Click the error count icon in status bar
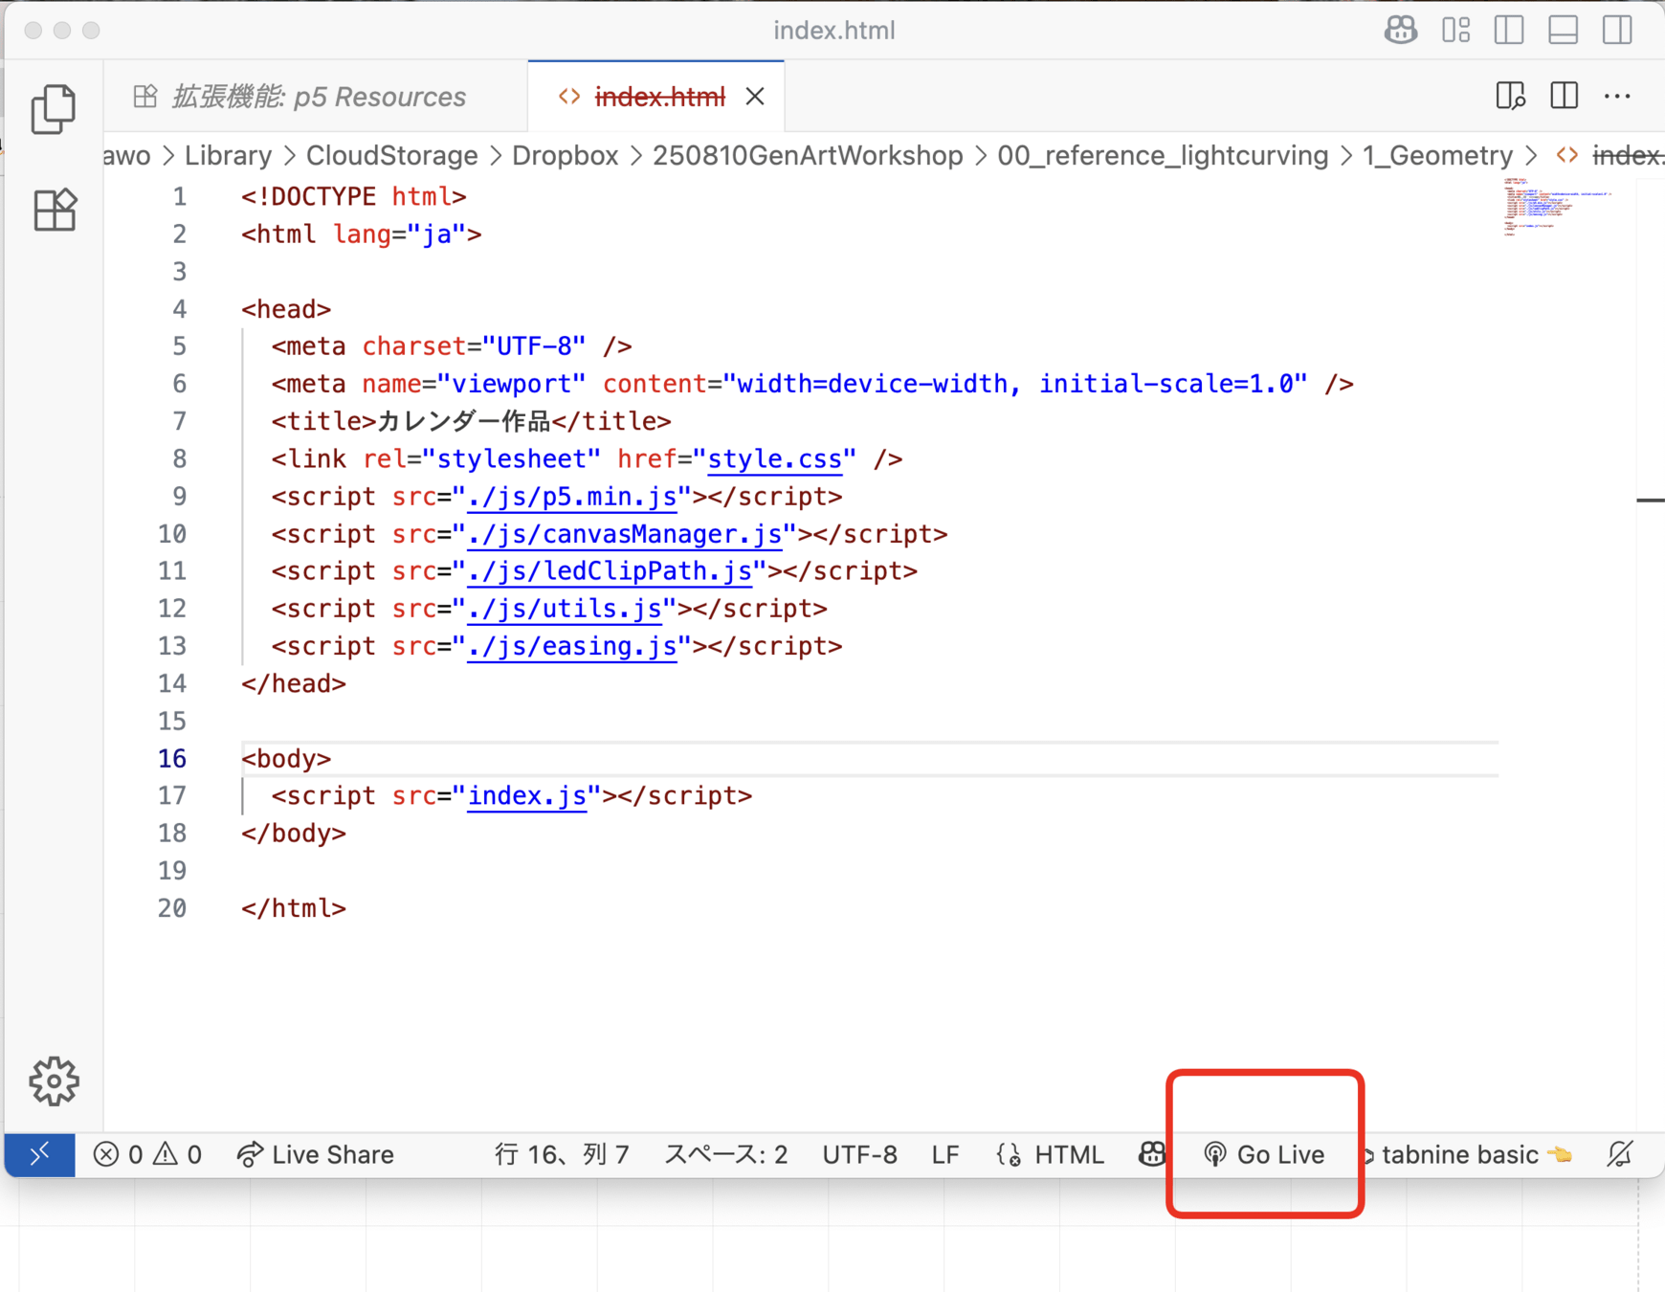Screen dimensions: 1665x1292 click(x=106, y=1154)
